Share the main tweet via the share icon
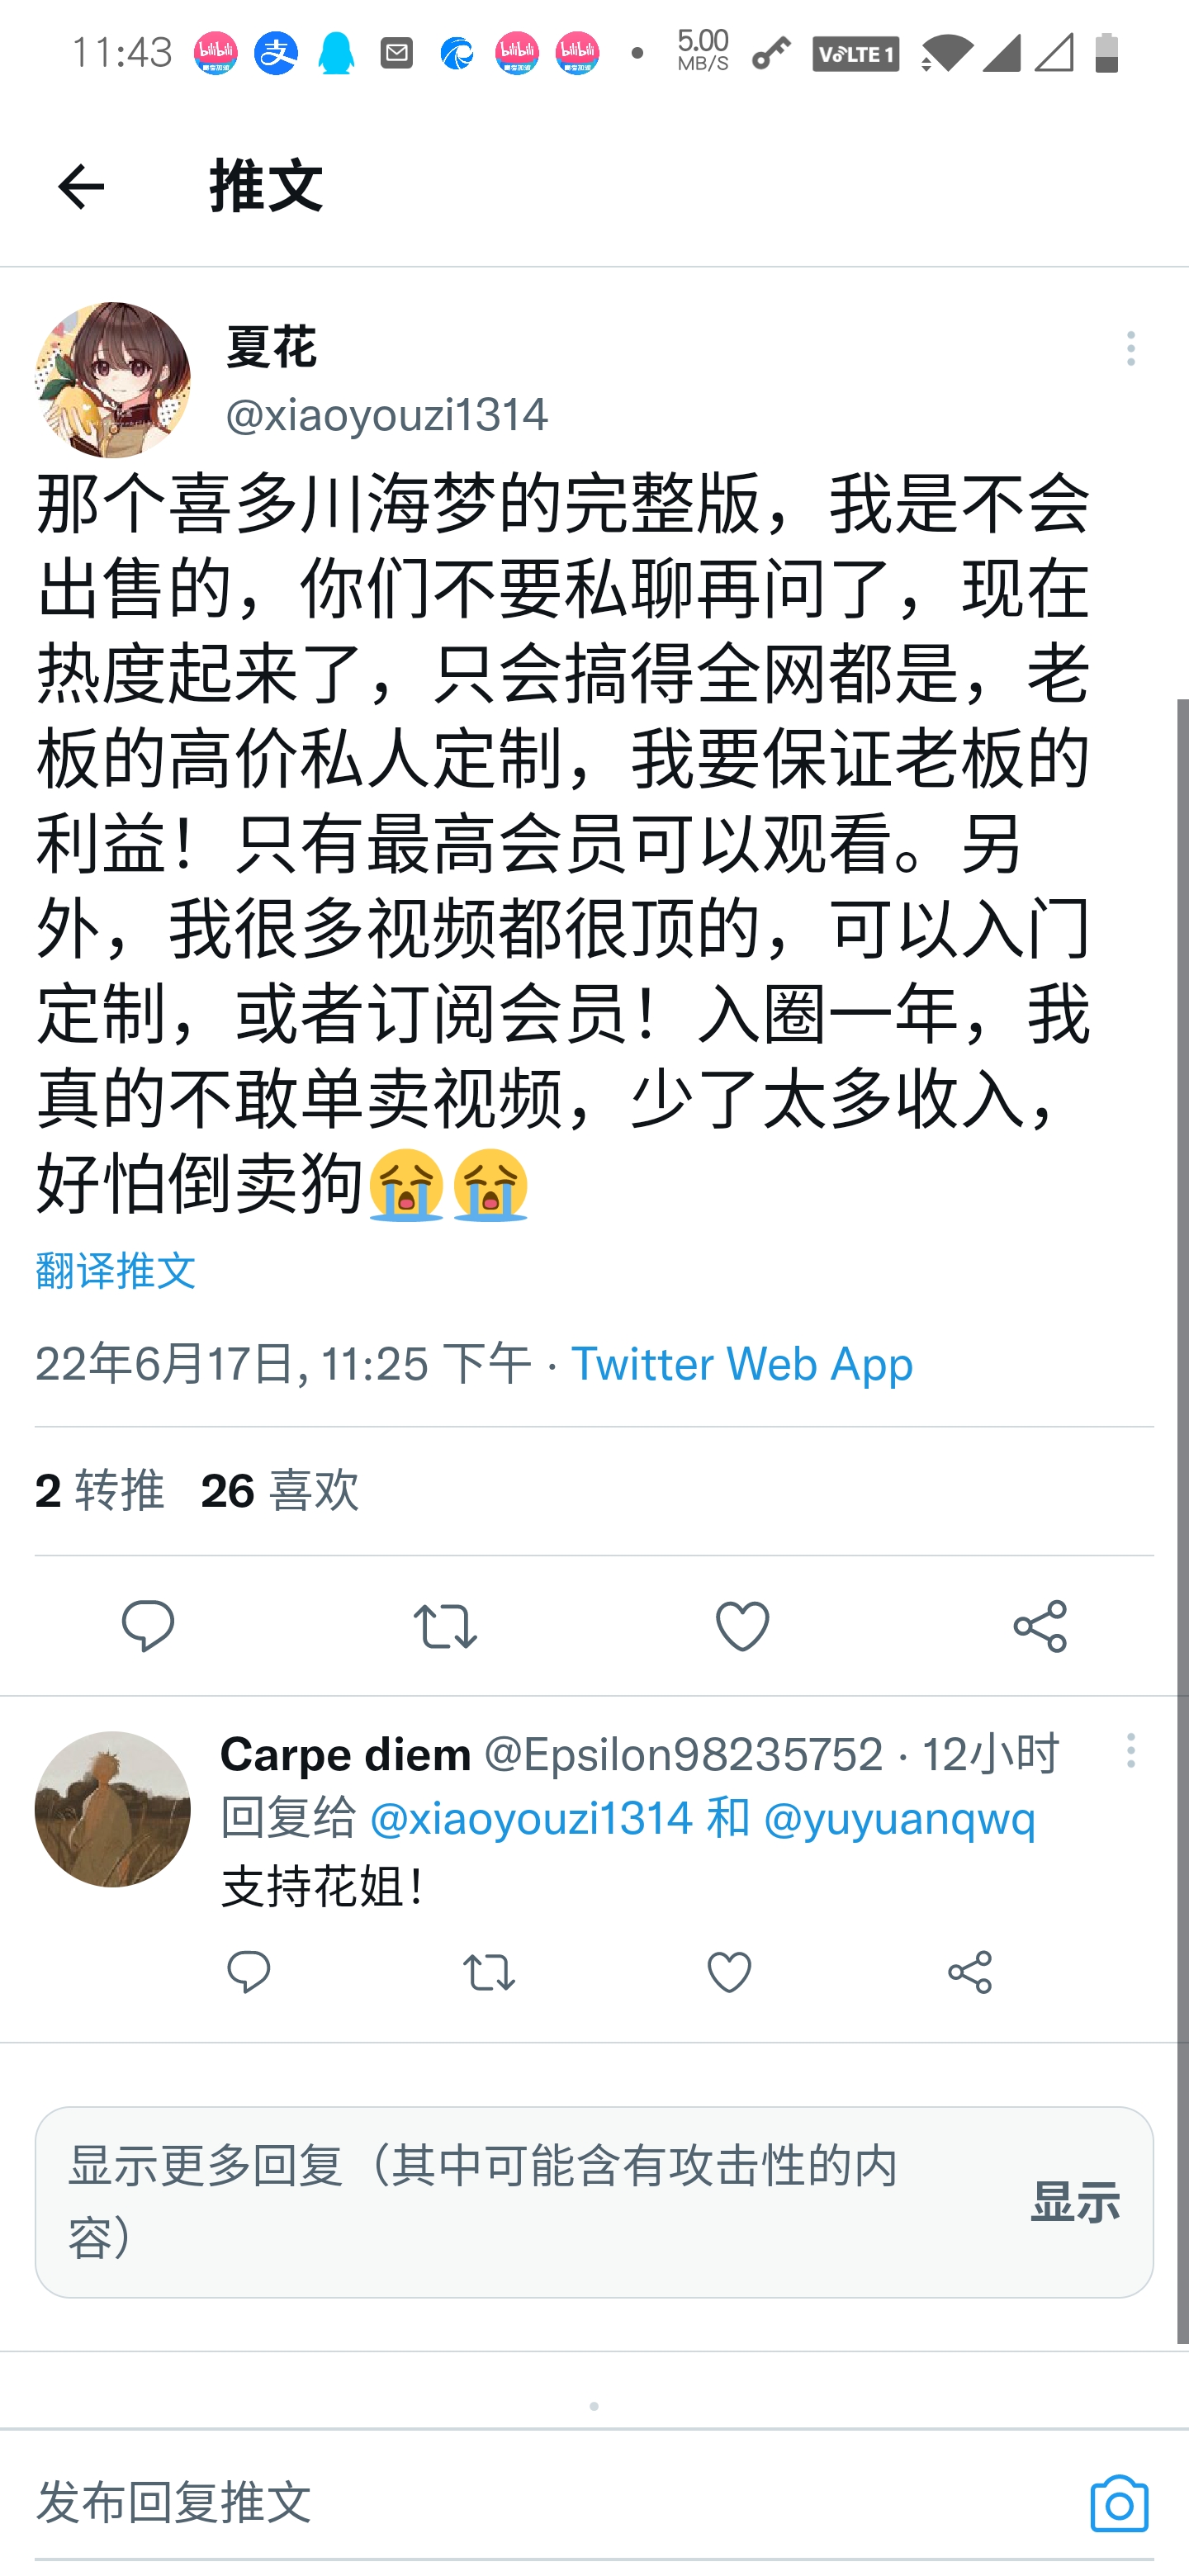 coord(1040,1626)
